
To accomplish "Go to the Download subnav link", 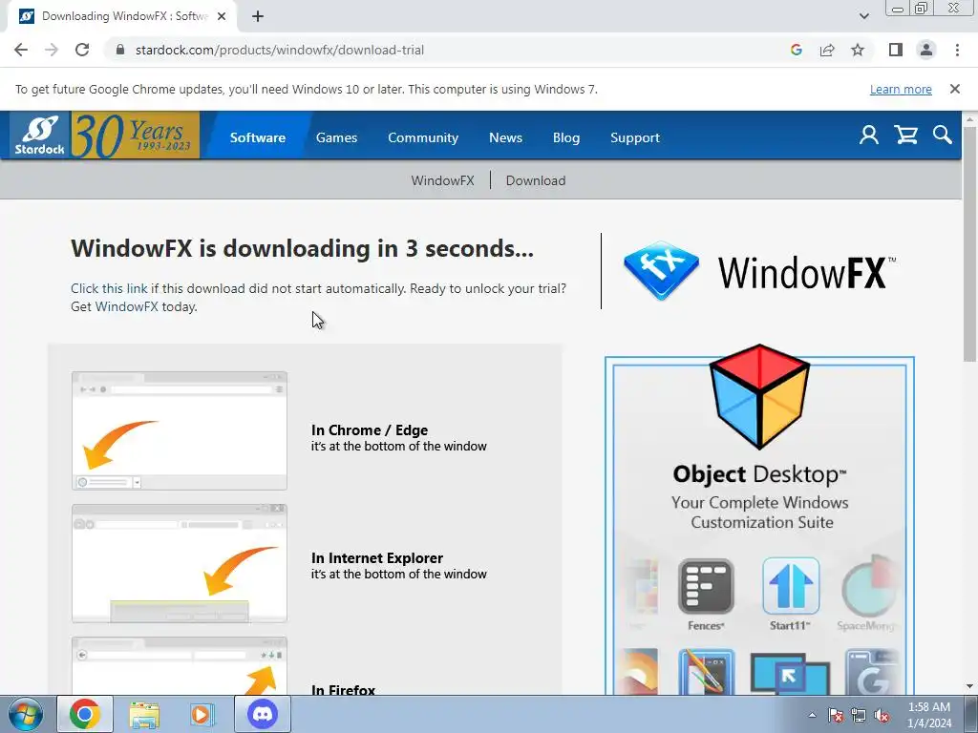I will pos(535,180).
